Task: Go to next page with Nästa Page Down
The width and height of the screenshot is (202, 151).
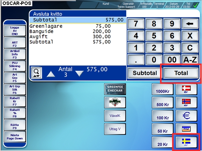Action: [15, 137]
